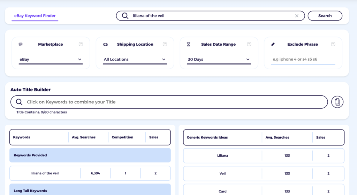Click the Sales Date Range label

(x=218, y=44)
